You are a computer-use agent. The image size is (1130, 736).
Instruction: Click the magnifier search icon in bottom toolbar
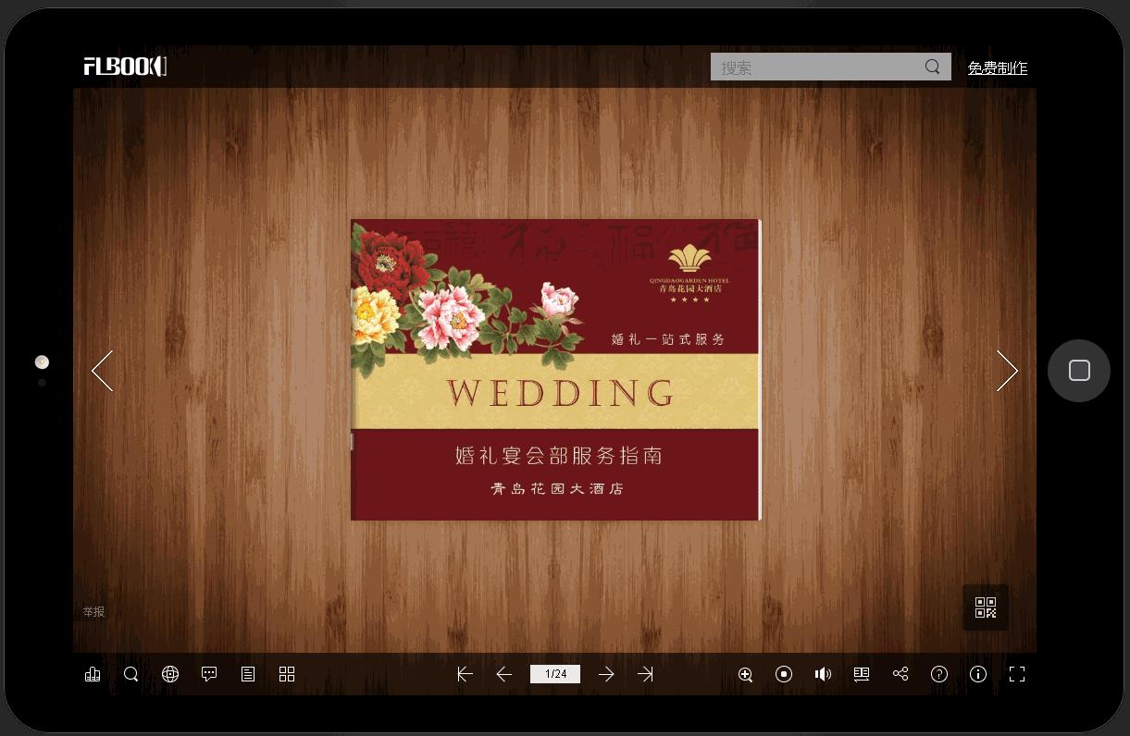tap(131, 674)
